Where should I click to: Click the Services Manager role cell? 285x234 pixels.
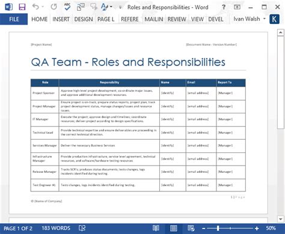click(x=44, y=146)
